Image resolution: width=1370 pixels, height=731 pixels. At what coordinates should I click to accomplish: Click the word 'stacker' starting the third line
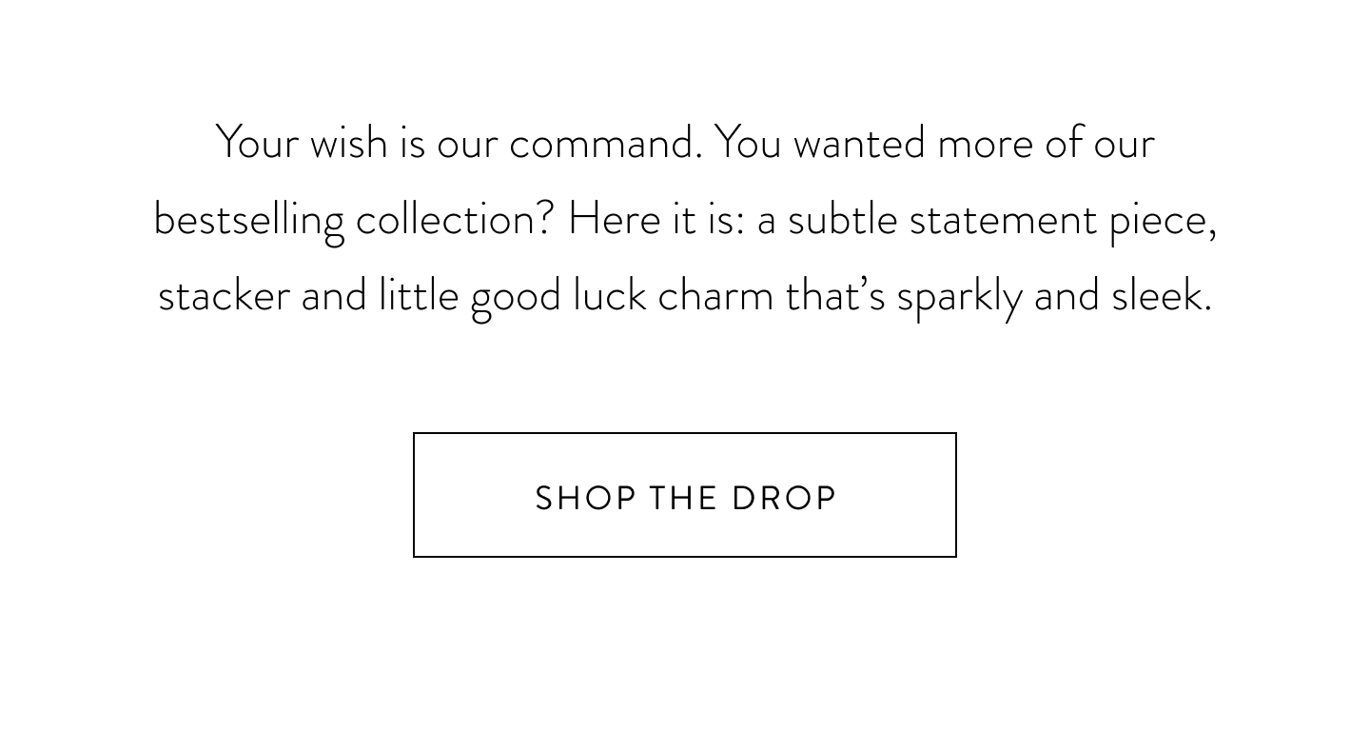tap(224, 296)
